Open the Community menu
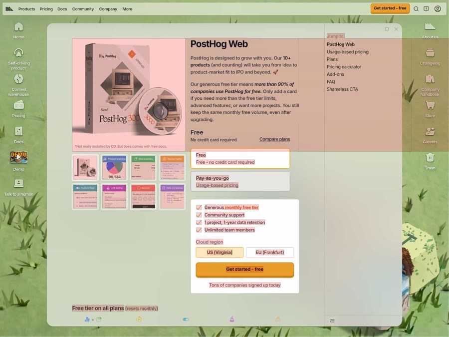The width and height of the screenshot is (449, 337). (83, 9)
